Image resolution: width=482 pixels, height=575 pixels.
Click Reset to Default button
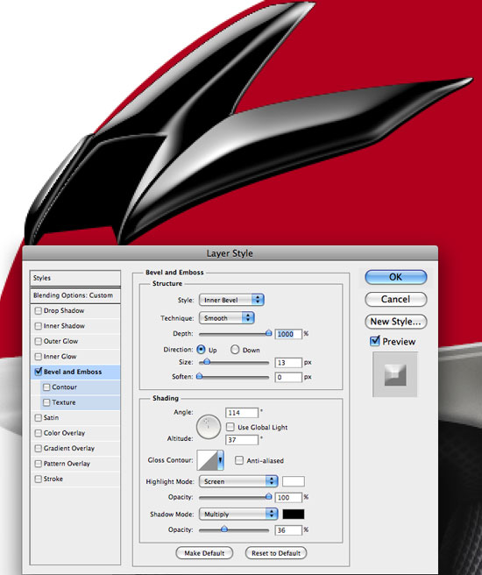(276, 553)
